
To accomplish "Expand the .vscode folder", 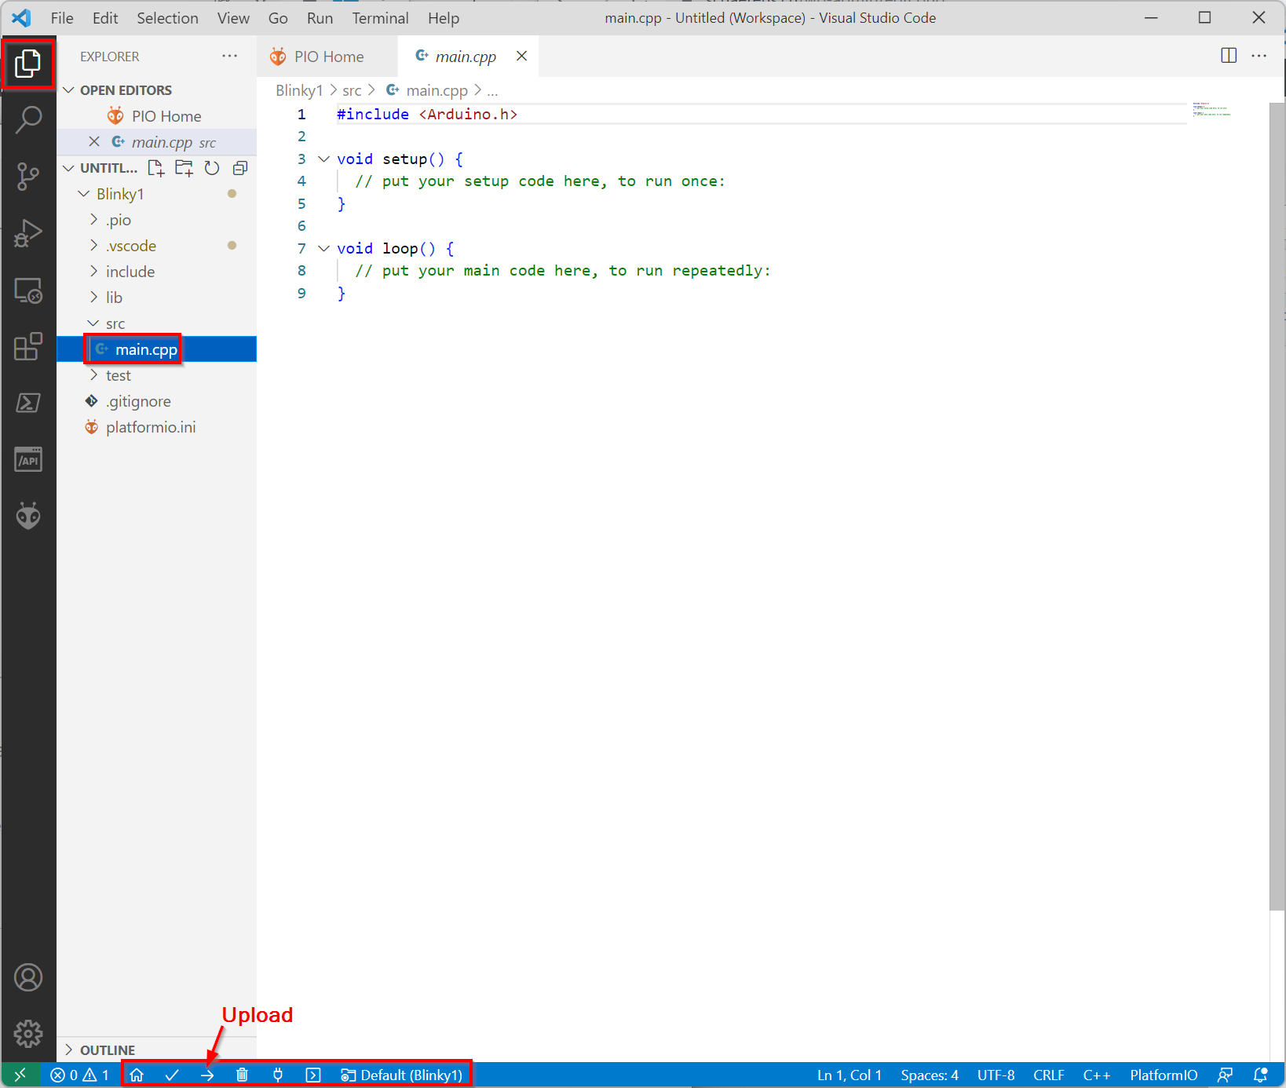I will (93, 246).
